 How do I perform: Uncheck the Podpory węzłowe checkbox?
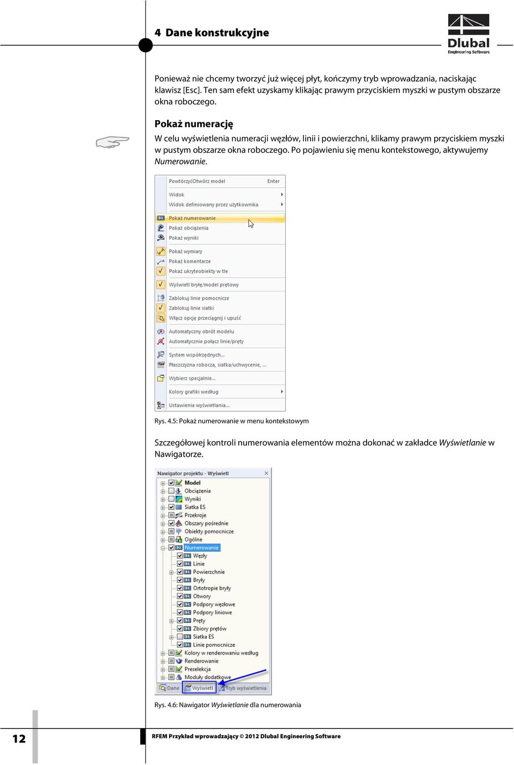[x=180, y=604]
